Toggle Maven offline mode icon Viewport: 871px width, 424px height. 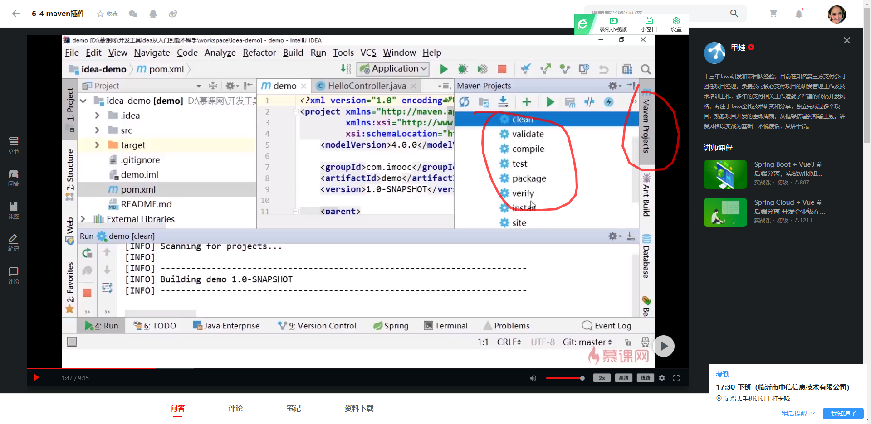click(x=589, y=102)
